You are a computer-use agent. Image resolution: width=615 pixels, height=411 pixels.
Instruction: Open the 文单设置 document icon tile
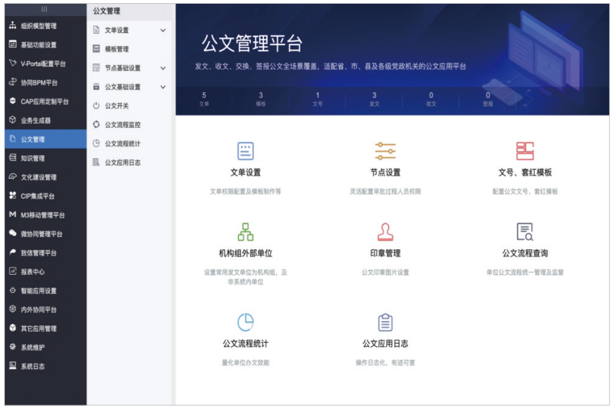click(x=246, y=151)
